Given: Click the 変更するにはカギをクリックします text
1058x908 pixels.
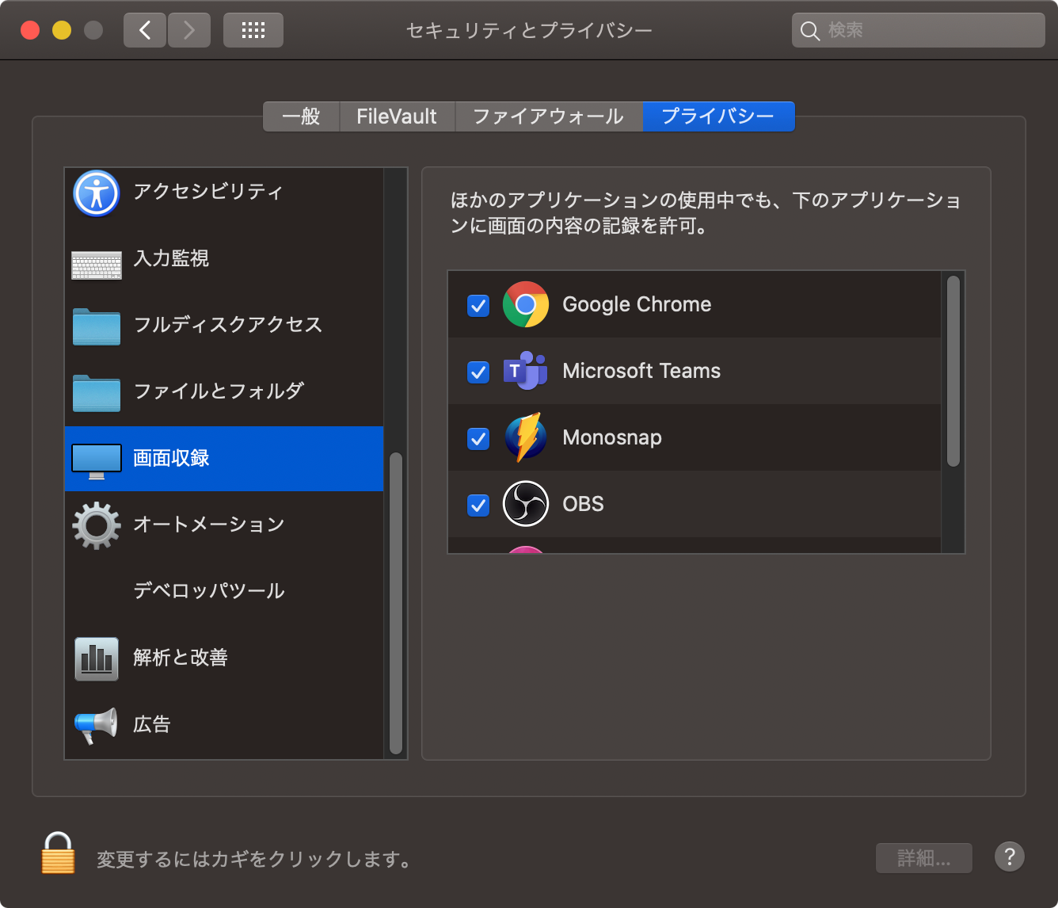Looking at the screenshot, I should pyautogui.click(x=254, y=859).
